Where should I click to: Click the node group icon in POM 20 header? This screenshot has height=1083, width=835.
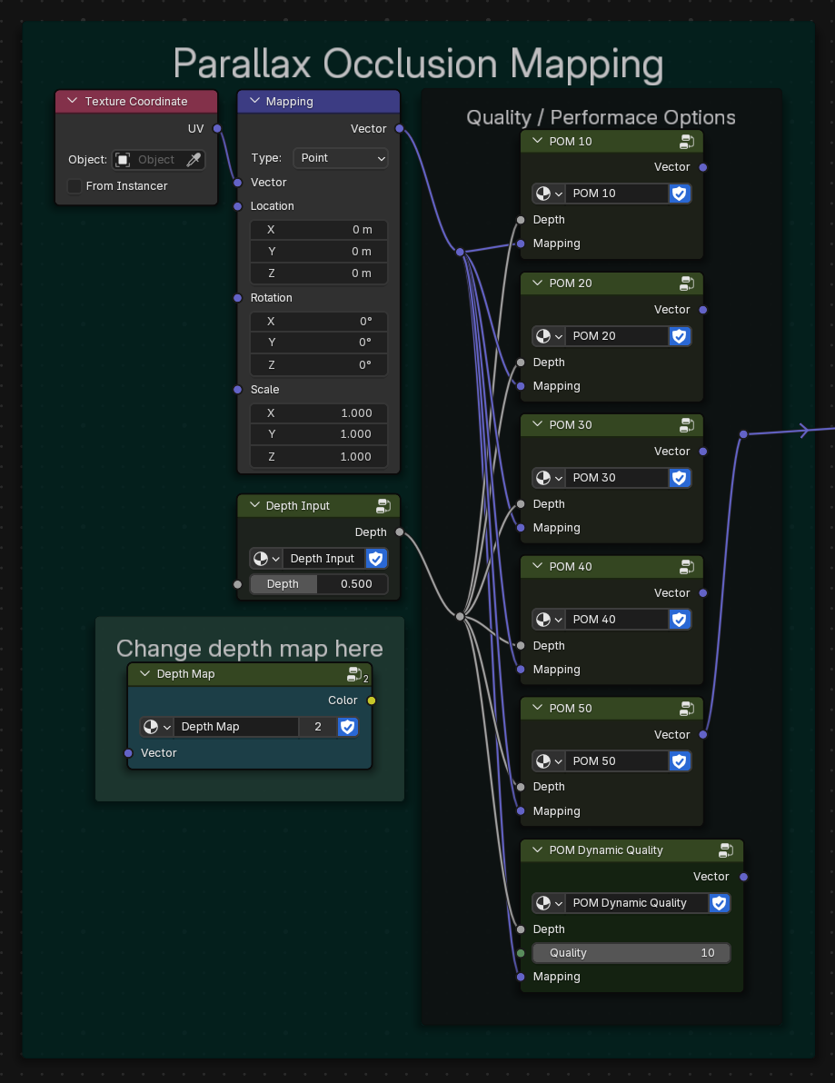(x=687, y=283)
